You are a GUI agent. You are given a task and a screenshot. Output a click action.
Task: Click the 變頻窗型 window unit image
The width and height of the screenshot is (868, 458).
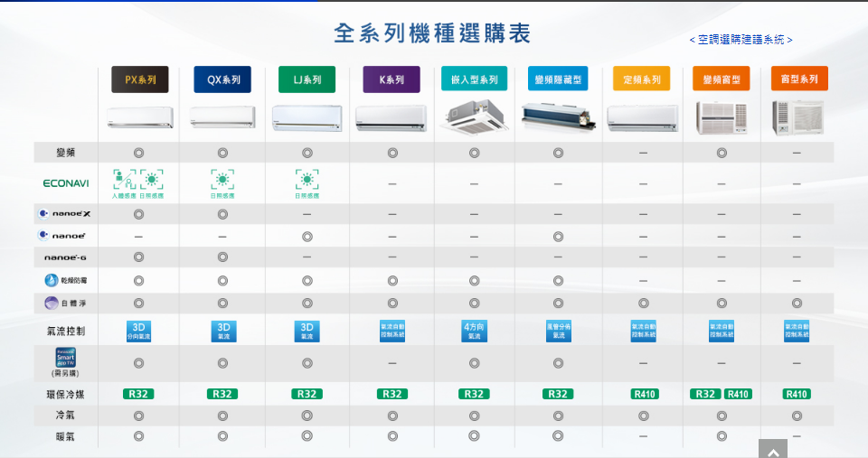pyautogui.click(x=722, y=117)
